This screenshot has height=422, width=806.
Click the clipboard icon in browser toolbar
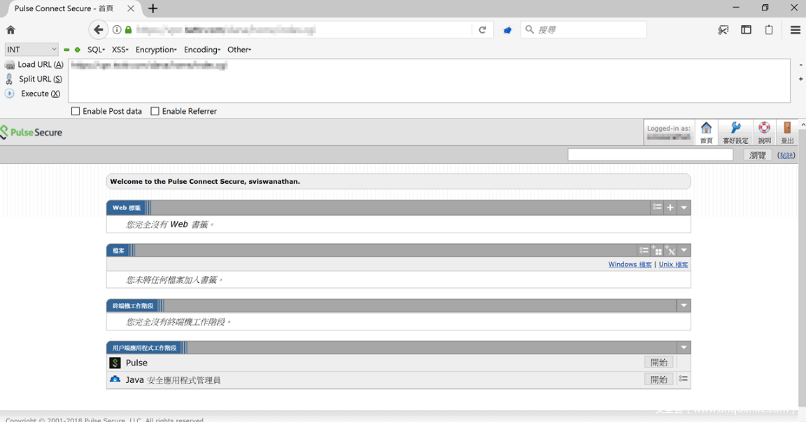769,30
